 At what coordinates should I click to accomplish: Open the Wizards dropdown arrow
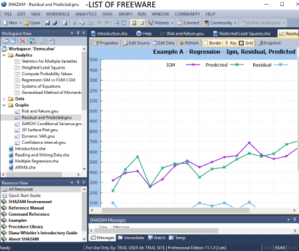(x=172, y=23)
